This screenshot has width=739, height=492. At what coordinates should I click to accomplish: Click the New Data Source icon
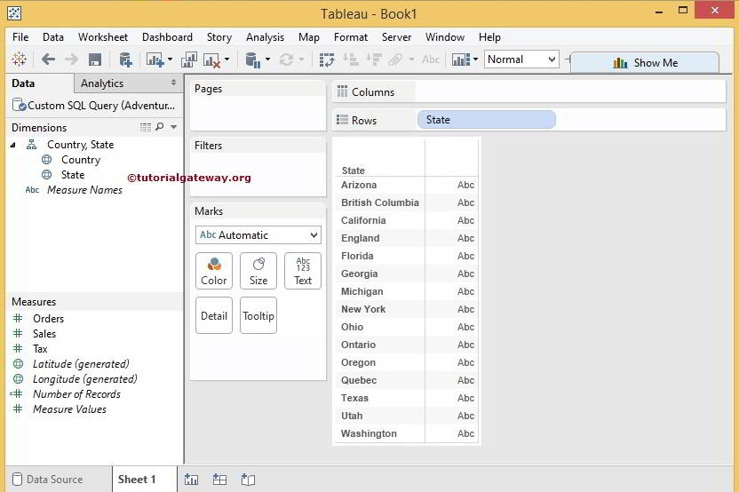tap(125, 60)
